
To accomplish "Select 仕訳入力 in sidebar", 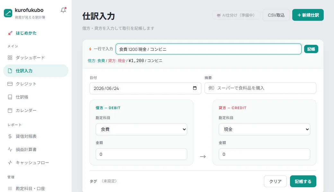I will click(36, 71).
